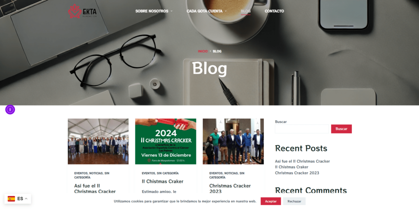
Task: Click the Spanish flag language icon
Action: point(11,199)
